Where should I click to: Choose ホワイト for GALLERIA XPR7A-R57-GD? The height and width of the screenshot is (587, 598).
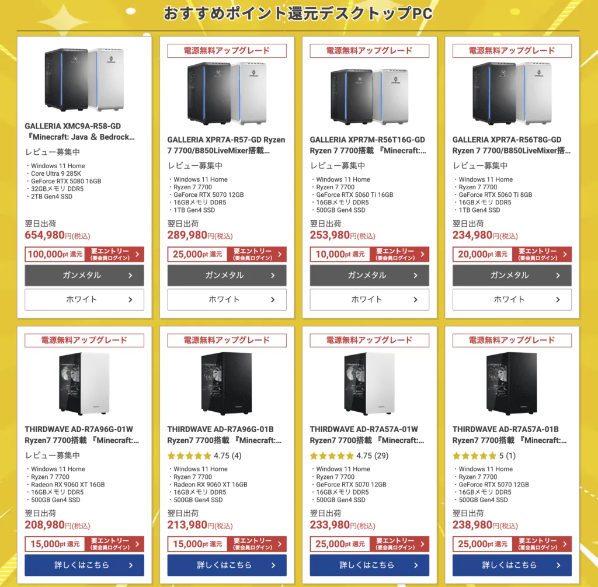(x=227, y=300)
